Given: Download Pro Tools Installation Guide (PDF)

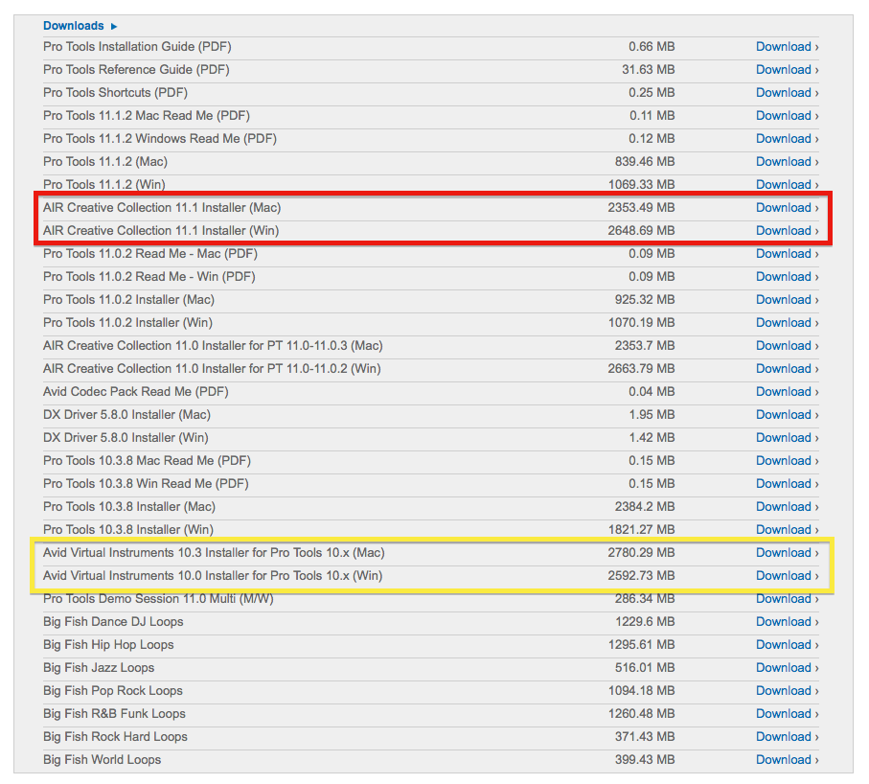Looking at the screenshot, I should click(787, 47).
